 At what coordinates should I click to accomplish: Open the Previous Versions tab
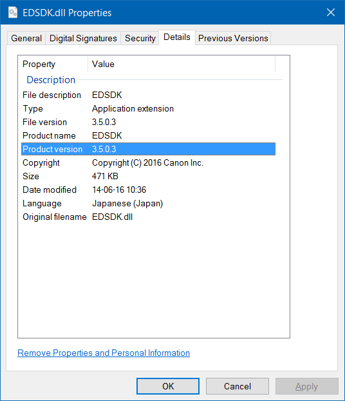pos(233,39)
